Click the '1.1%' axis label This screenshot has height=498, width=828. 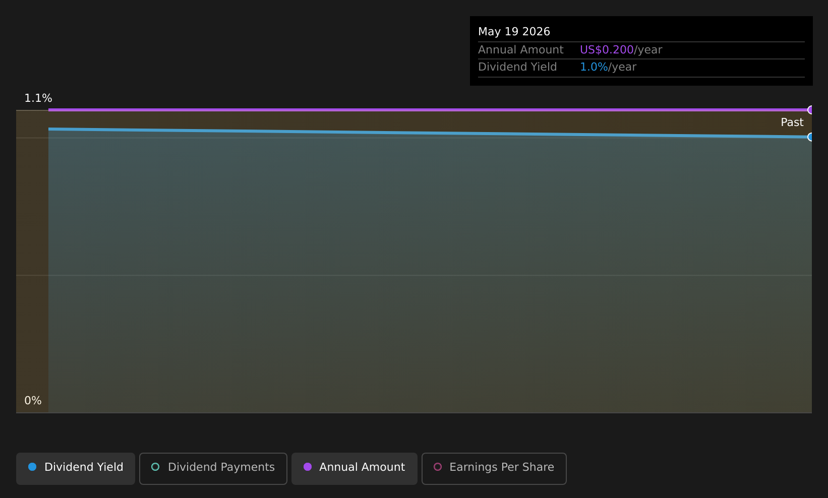pos(38,98)
